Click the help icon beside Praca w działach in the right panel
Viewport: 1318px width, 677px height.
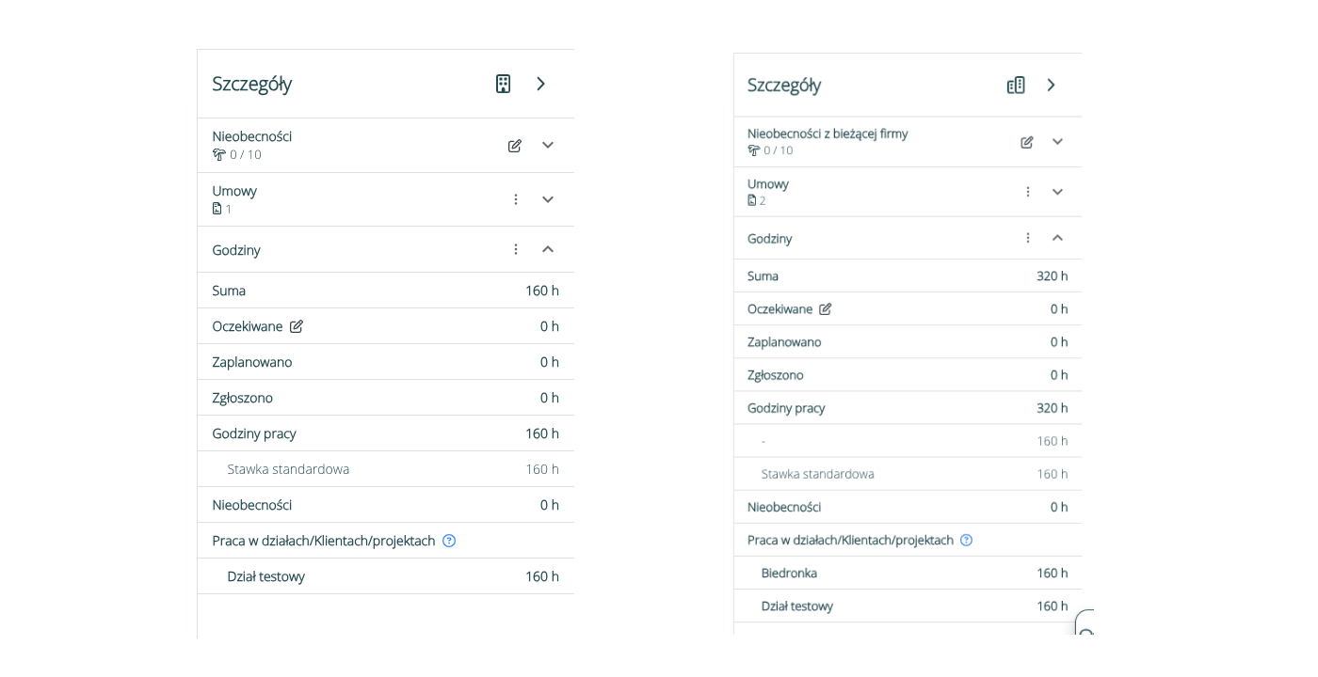click(x=966, y=541)
